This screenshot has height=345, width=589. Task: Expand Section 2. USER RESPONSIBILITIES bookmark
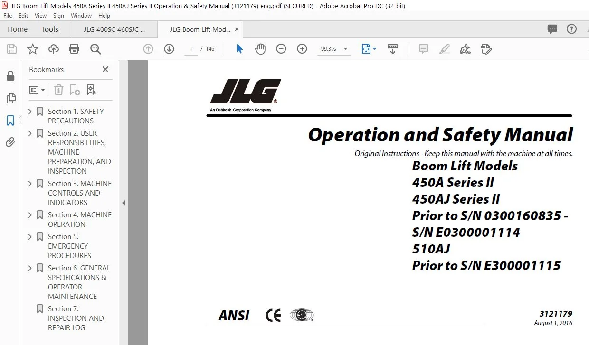click(30, 133)
